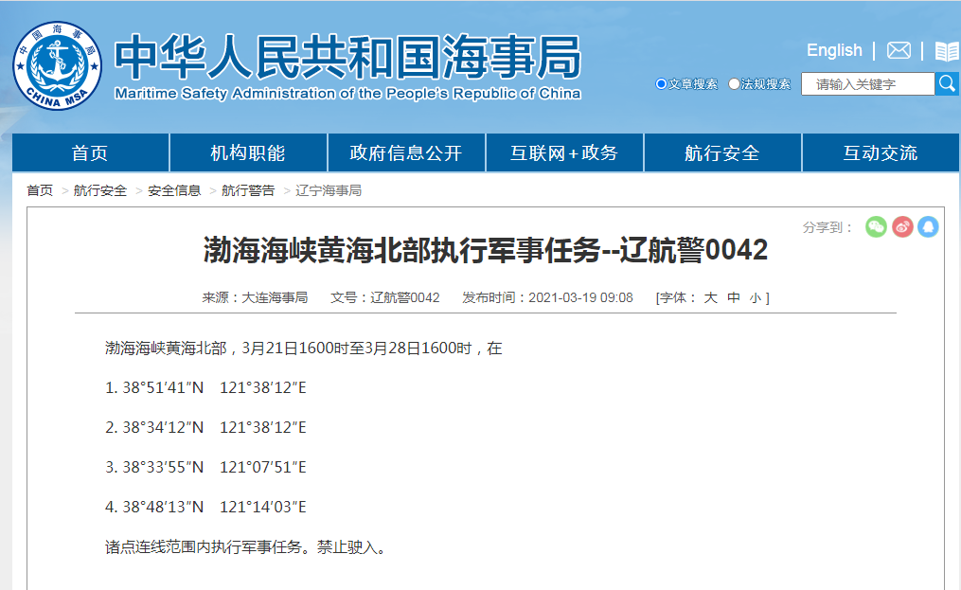Viewport: 961px width, 590px height.
Task: Open 机构职能 navigation tab
Action: (248, 152)
